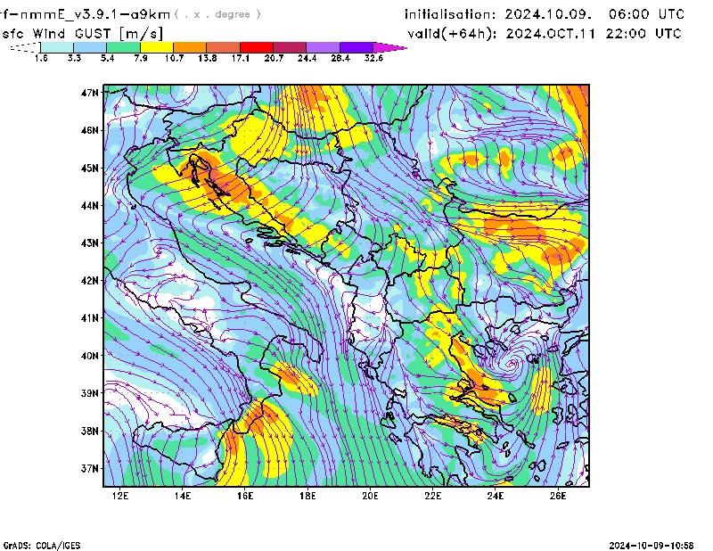Click the legend value 32.6

373,58
